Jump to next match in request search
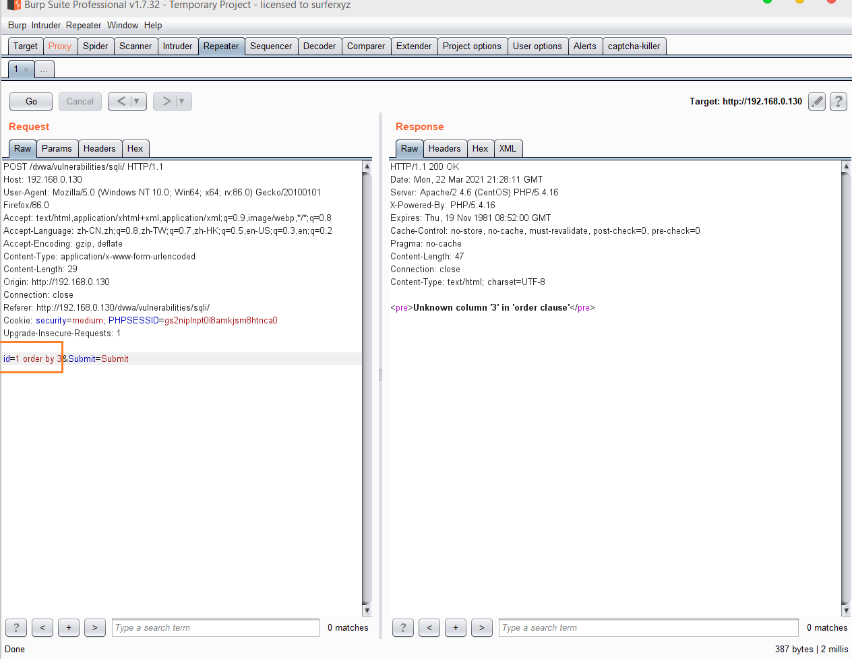This screenshot has height=659, width=852. (x=95, y=627)
